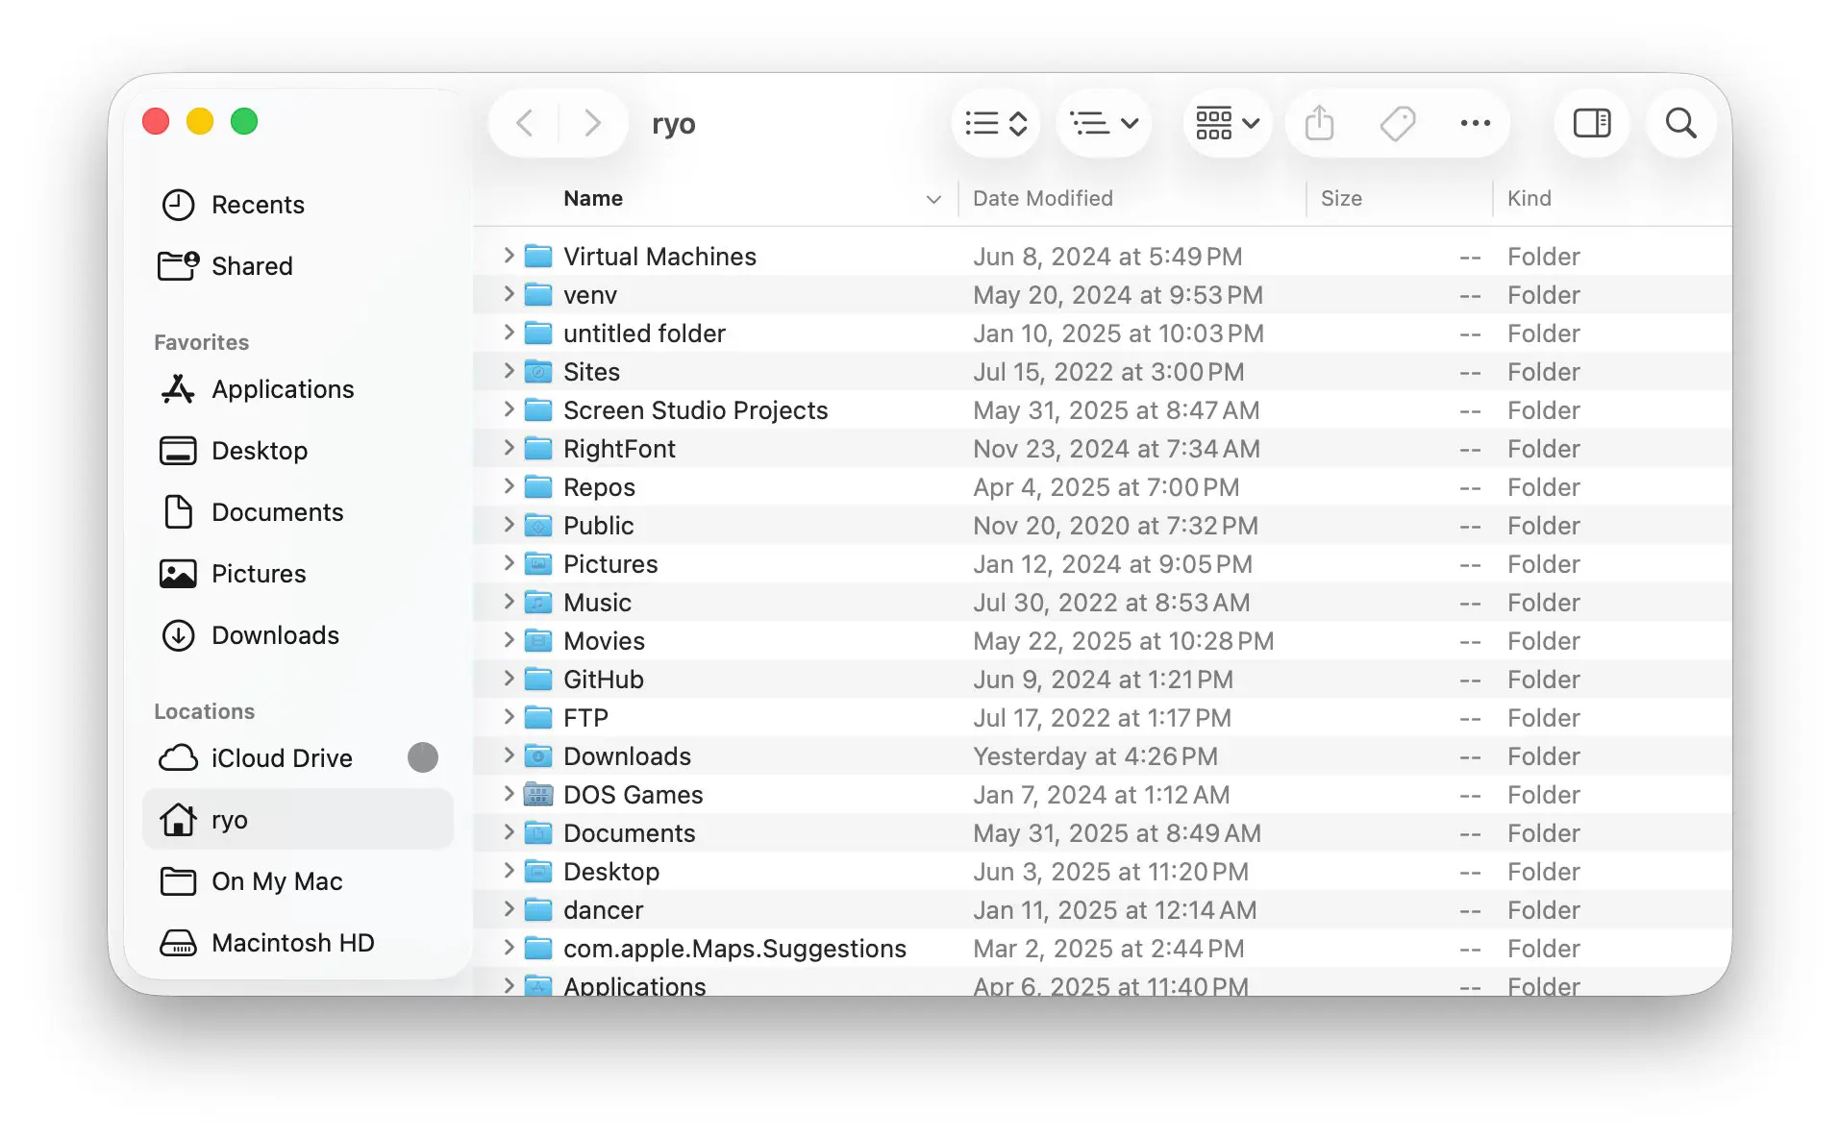Toggle the preview pane button
This screenshot has height=1138, width=1840.
1591,123
